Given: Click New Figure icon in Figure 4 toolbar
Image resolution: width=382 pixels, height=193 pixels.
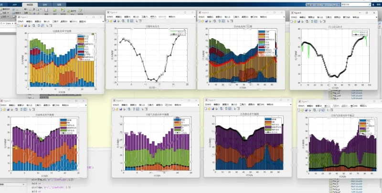Looking at the screenshot, I should pos(107,21).
